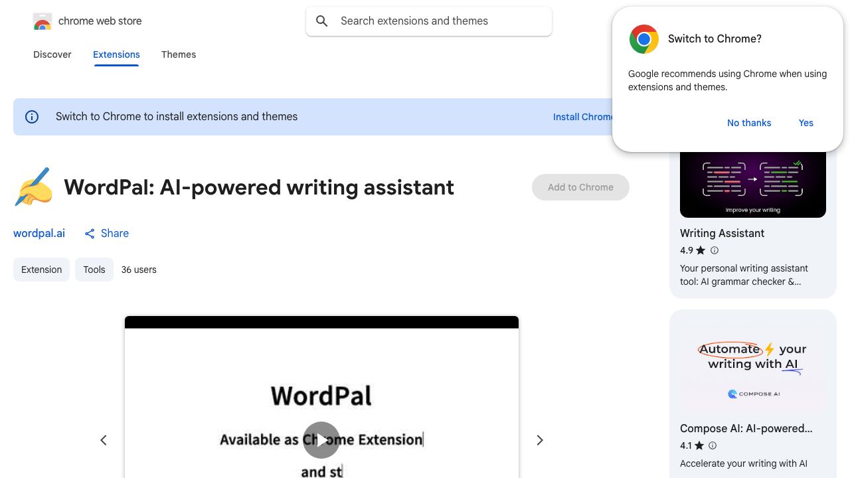Click the WordPal video preview slide
The image size is (850, 478).
(x=321, y=397)
